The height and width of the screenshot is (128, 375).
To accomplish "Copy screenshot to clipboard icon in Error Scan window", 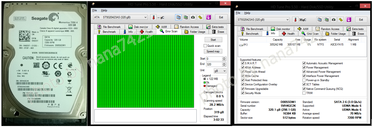I will pyautogui.click(x=186, y=17).
